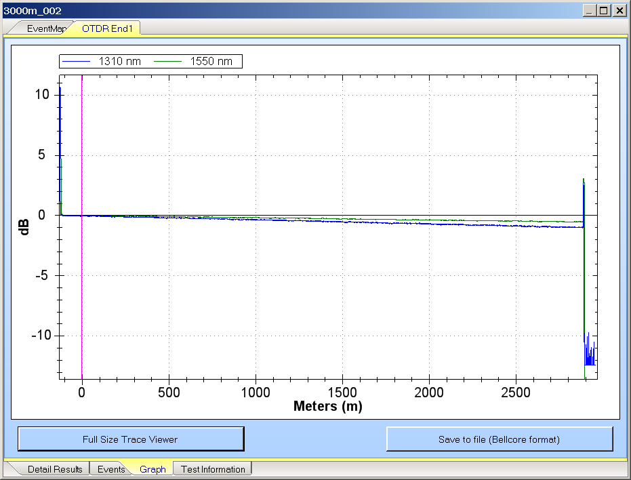Click the 1310 nm legend label
The image size is (631, 480).
[x=119, y=62]
